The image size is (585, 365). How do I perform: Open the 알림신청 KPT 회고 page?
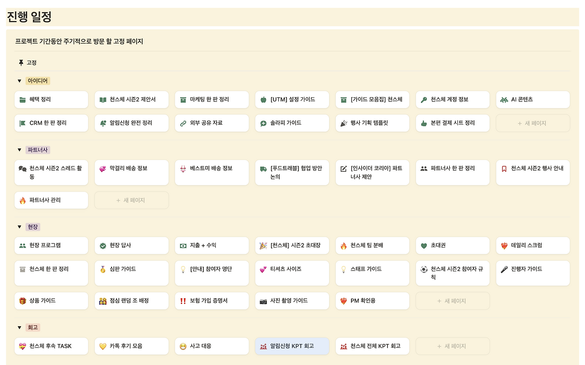292,346
